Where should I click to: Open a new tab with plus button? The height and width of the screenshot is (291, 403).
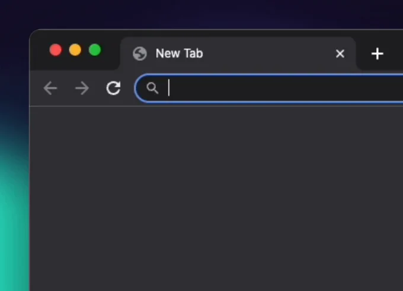point(377,53)
